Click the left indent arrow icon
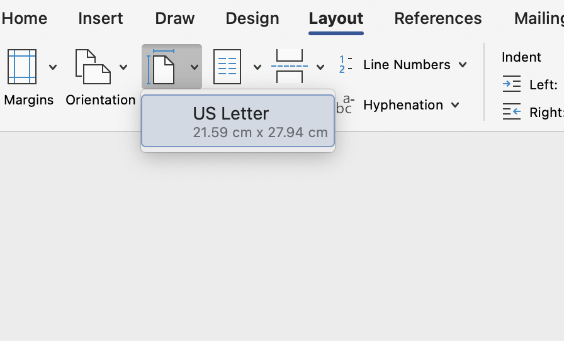 pos(512,84)
